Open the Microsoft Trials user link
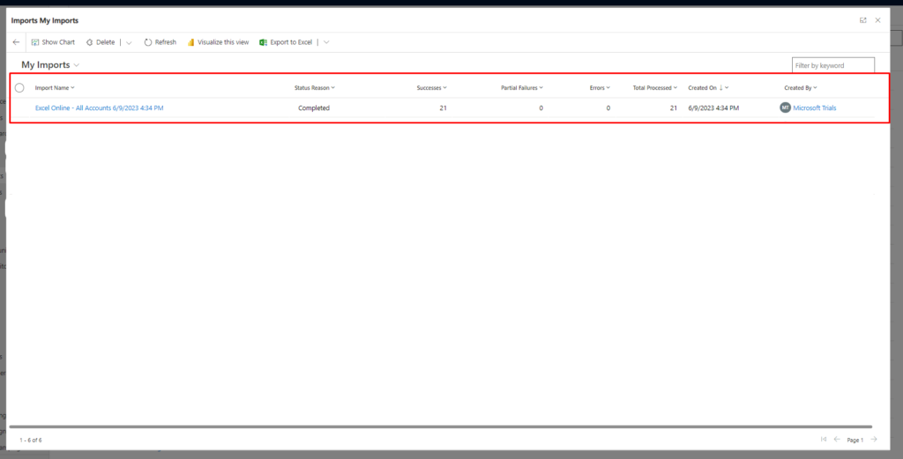This screenshot has width=903, height=459. point(814,108)
